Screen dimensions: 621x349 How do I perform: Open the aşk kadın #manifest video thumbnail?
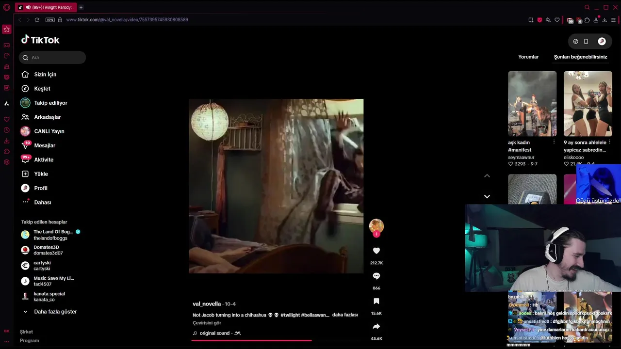point(532,104)
